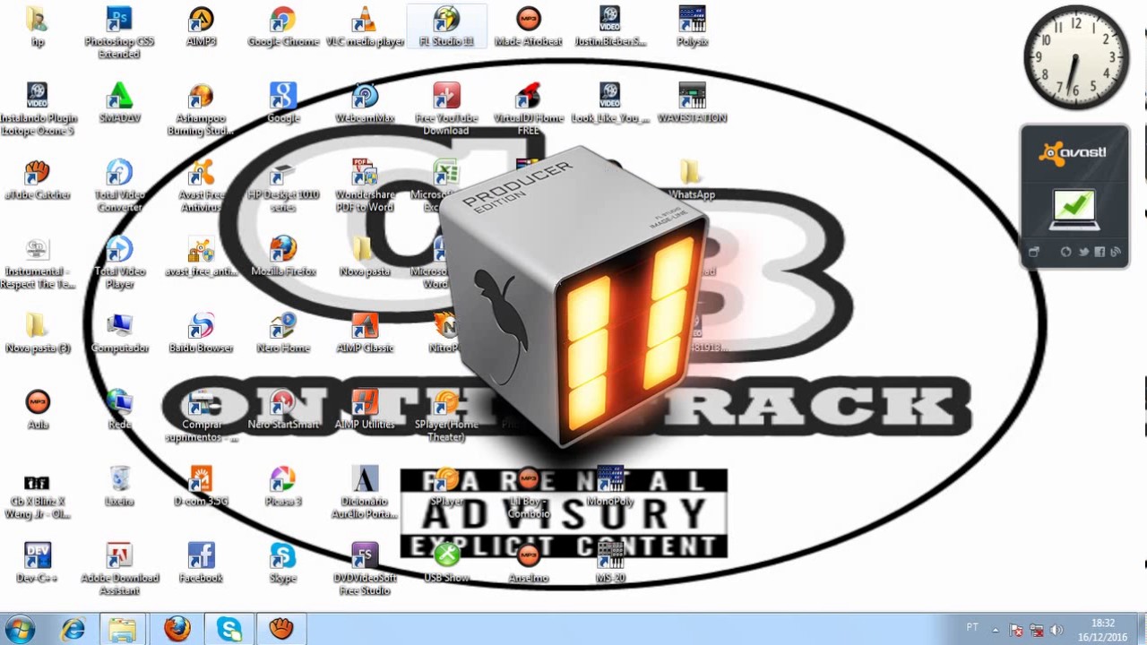Launch D-com 3.5G modem shortcut
This screenshot has height=645, width=1147.
coord(201,485)
